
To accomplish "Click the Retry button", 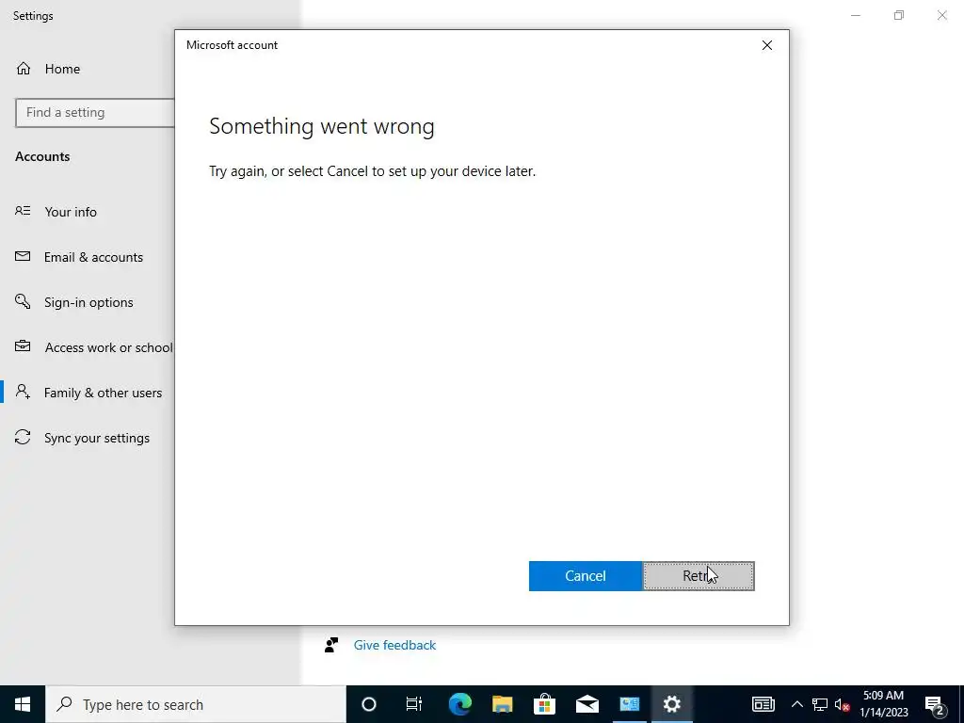I will (699, 576).
